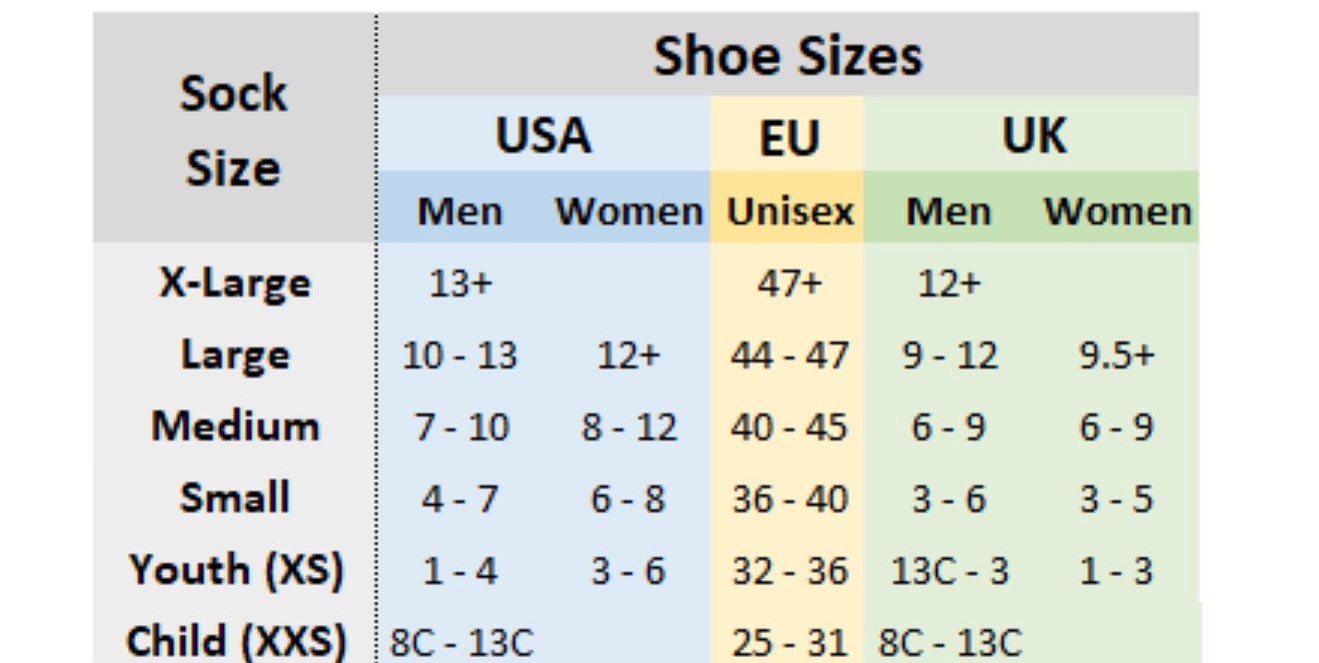Click the EU Unisex subheader
1319x663 pixels.
click(789, 212)
